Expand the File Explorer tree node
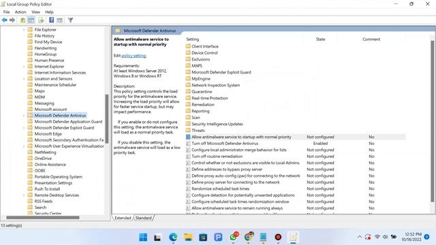Image resolution: width=436 pixels, height=245 pixels. (x=24, y=29)
